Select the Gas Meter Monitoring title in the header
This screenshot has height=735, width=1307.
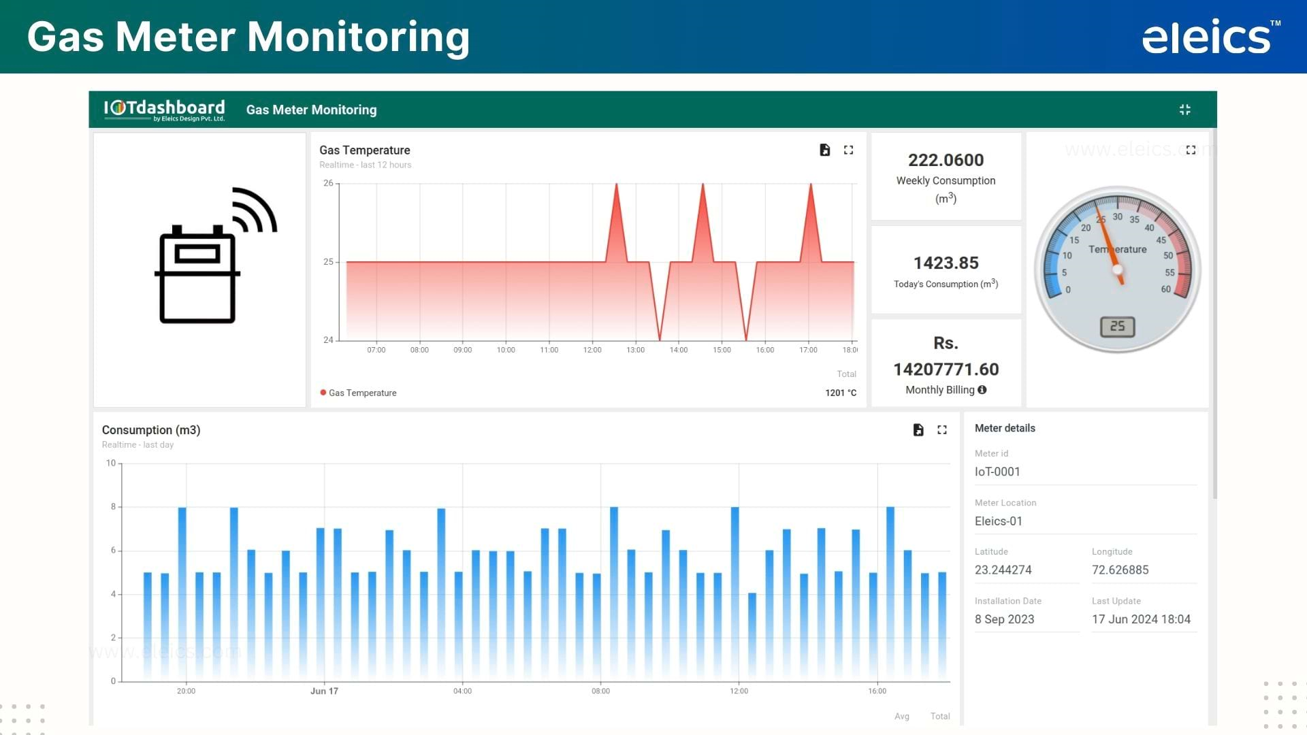pos(311,110)
